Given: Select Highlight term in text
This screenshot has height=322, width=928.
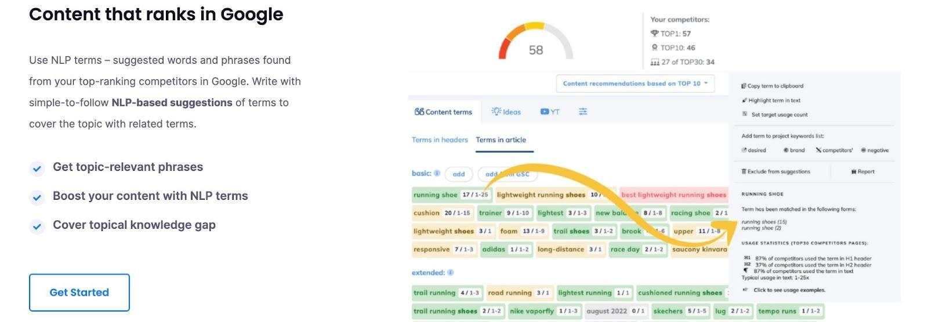Looking at the screenshot, I should pos(771,100).
